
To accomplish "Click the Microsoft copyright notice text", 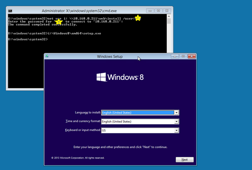I will point(78,158).
